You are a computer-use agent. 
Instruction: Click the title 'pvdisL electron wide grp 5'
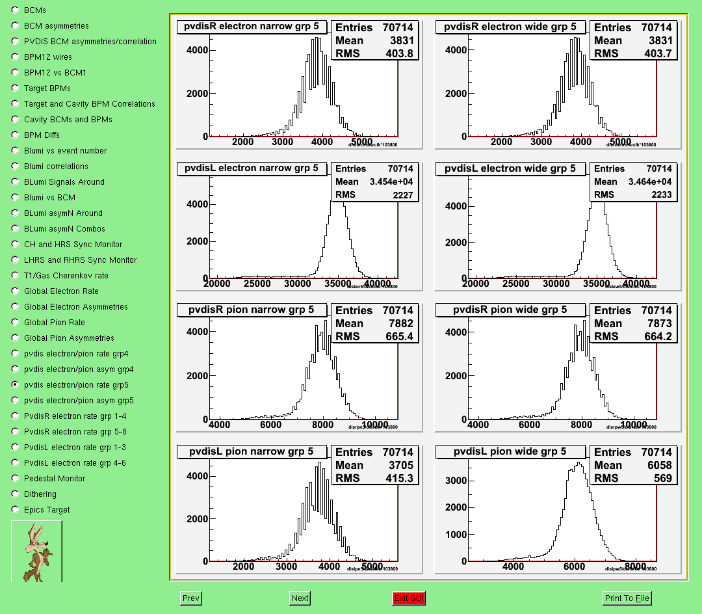pyautogui.click(x=510, y=168)
